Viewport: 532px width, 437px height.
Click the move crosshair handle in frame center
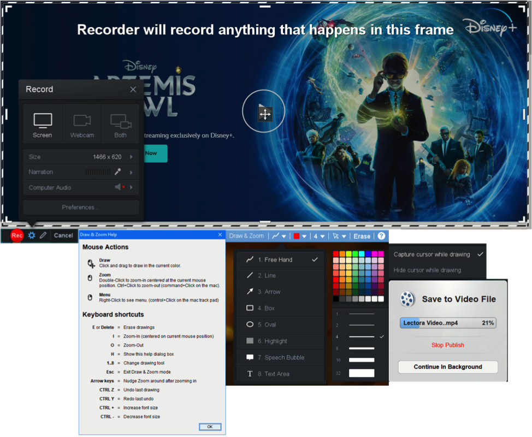coord(264,114)
